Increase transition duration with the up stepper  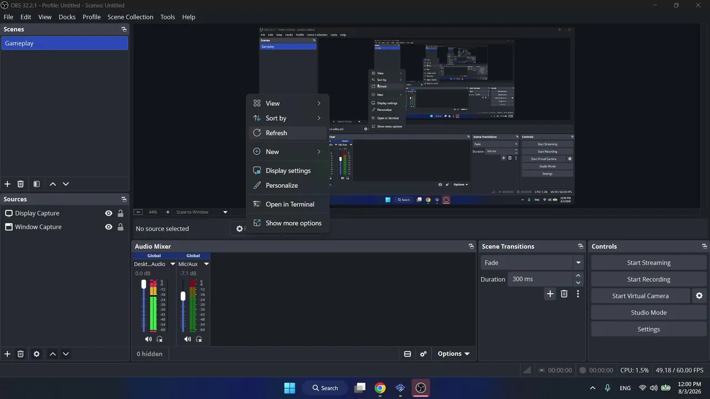point(578,275)
